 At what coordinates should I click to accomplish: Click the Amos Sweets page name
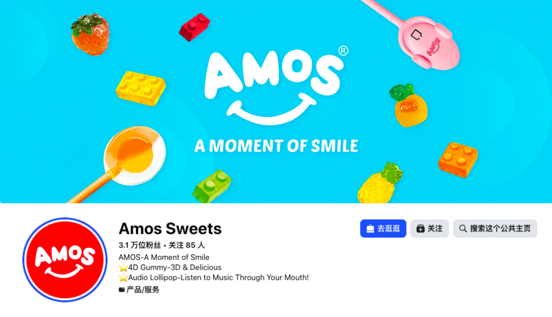click(x=170, y=228)
